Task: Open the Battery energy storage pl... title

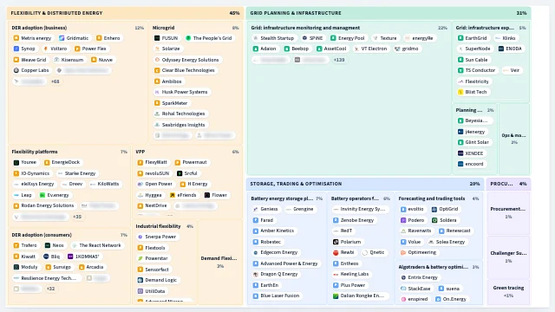Action: pos(282,198)
